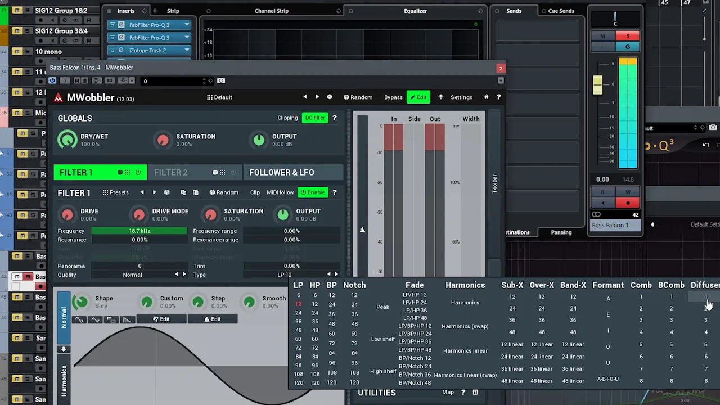Toggle Filter 1 Enable button
The height and width of the screenshot is (405, 720).
tap(313, 192)
